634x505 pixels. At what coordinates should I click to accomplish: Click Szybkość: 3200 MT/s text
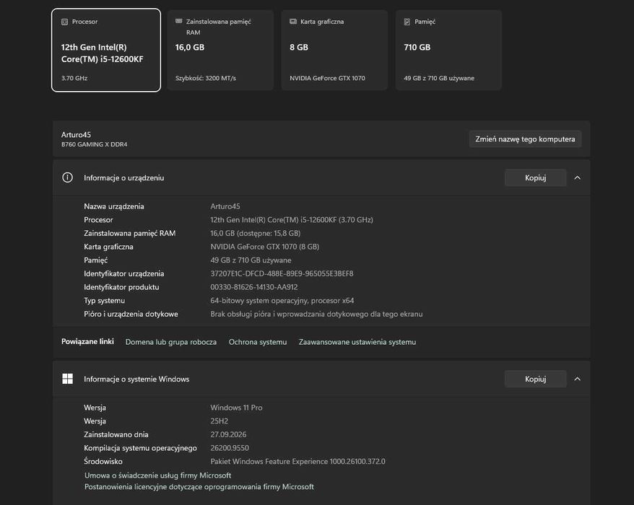pos(205,78)
